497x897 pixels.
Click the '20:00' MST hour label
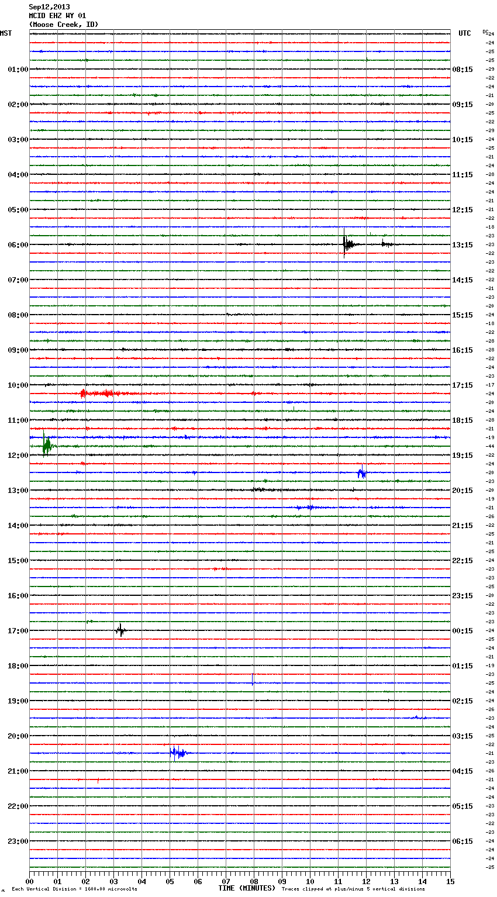18,736
